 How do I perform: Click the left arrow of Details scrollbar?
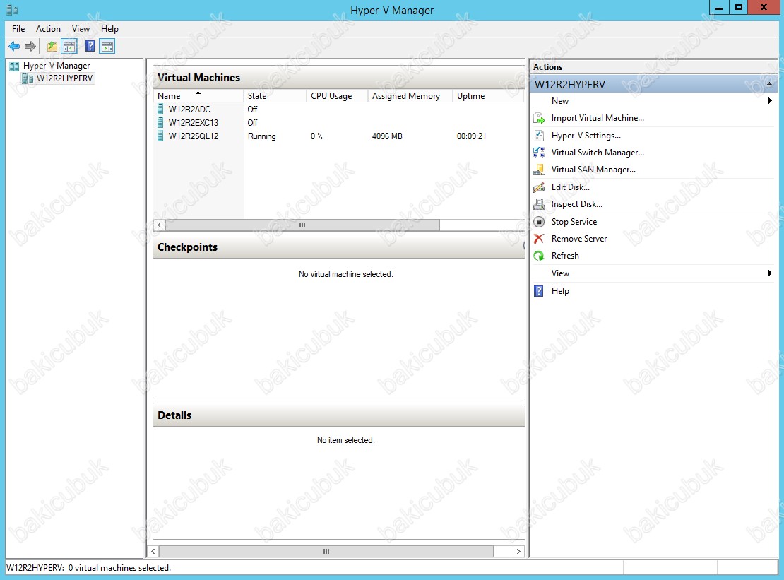[153, 551]
